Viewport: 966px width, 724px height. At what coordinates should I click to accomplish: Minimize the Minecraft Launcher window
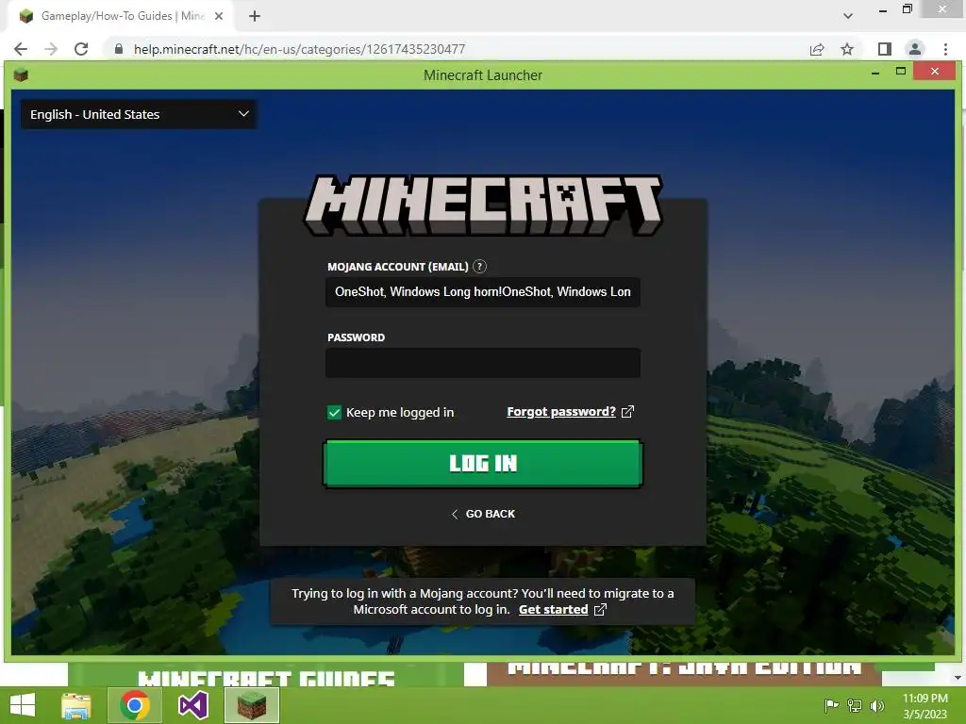click(x=875, y=73)
